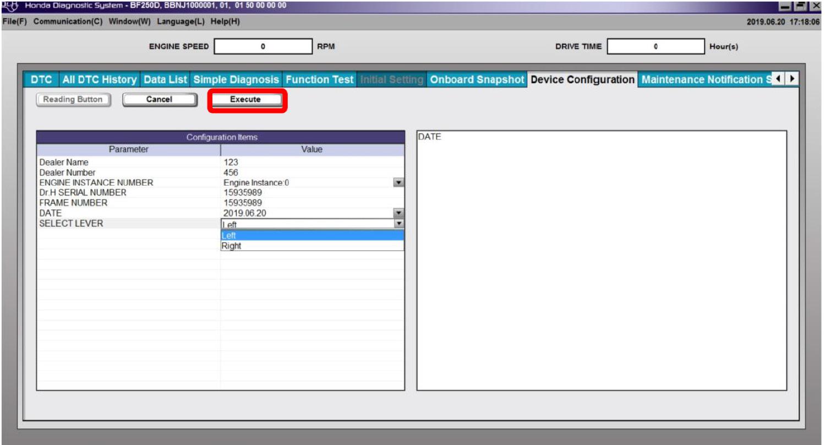
Task: Select the Device Configuration tab
Action: point(582,80)
